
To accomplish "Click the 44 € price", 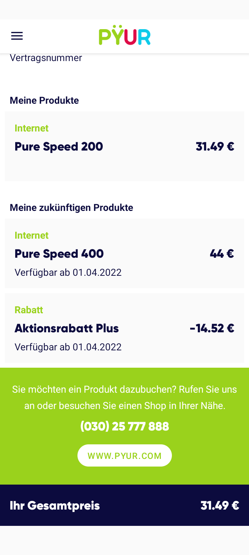I will pyautogui.click(x=222, y=254).
